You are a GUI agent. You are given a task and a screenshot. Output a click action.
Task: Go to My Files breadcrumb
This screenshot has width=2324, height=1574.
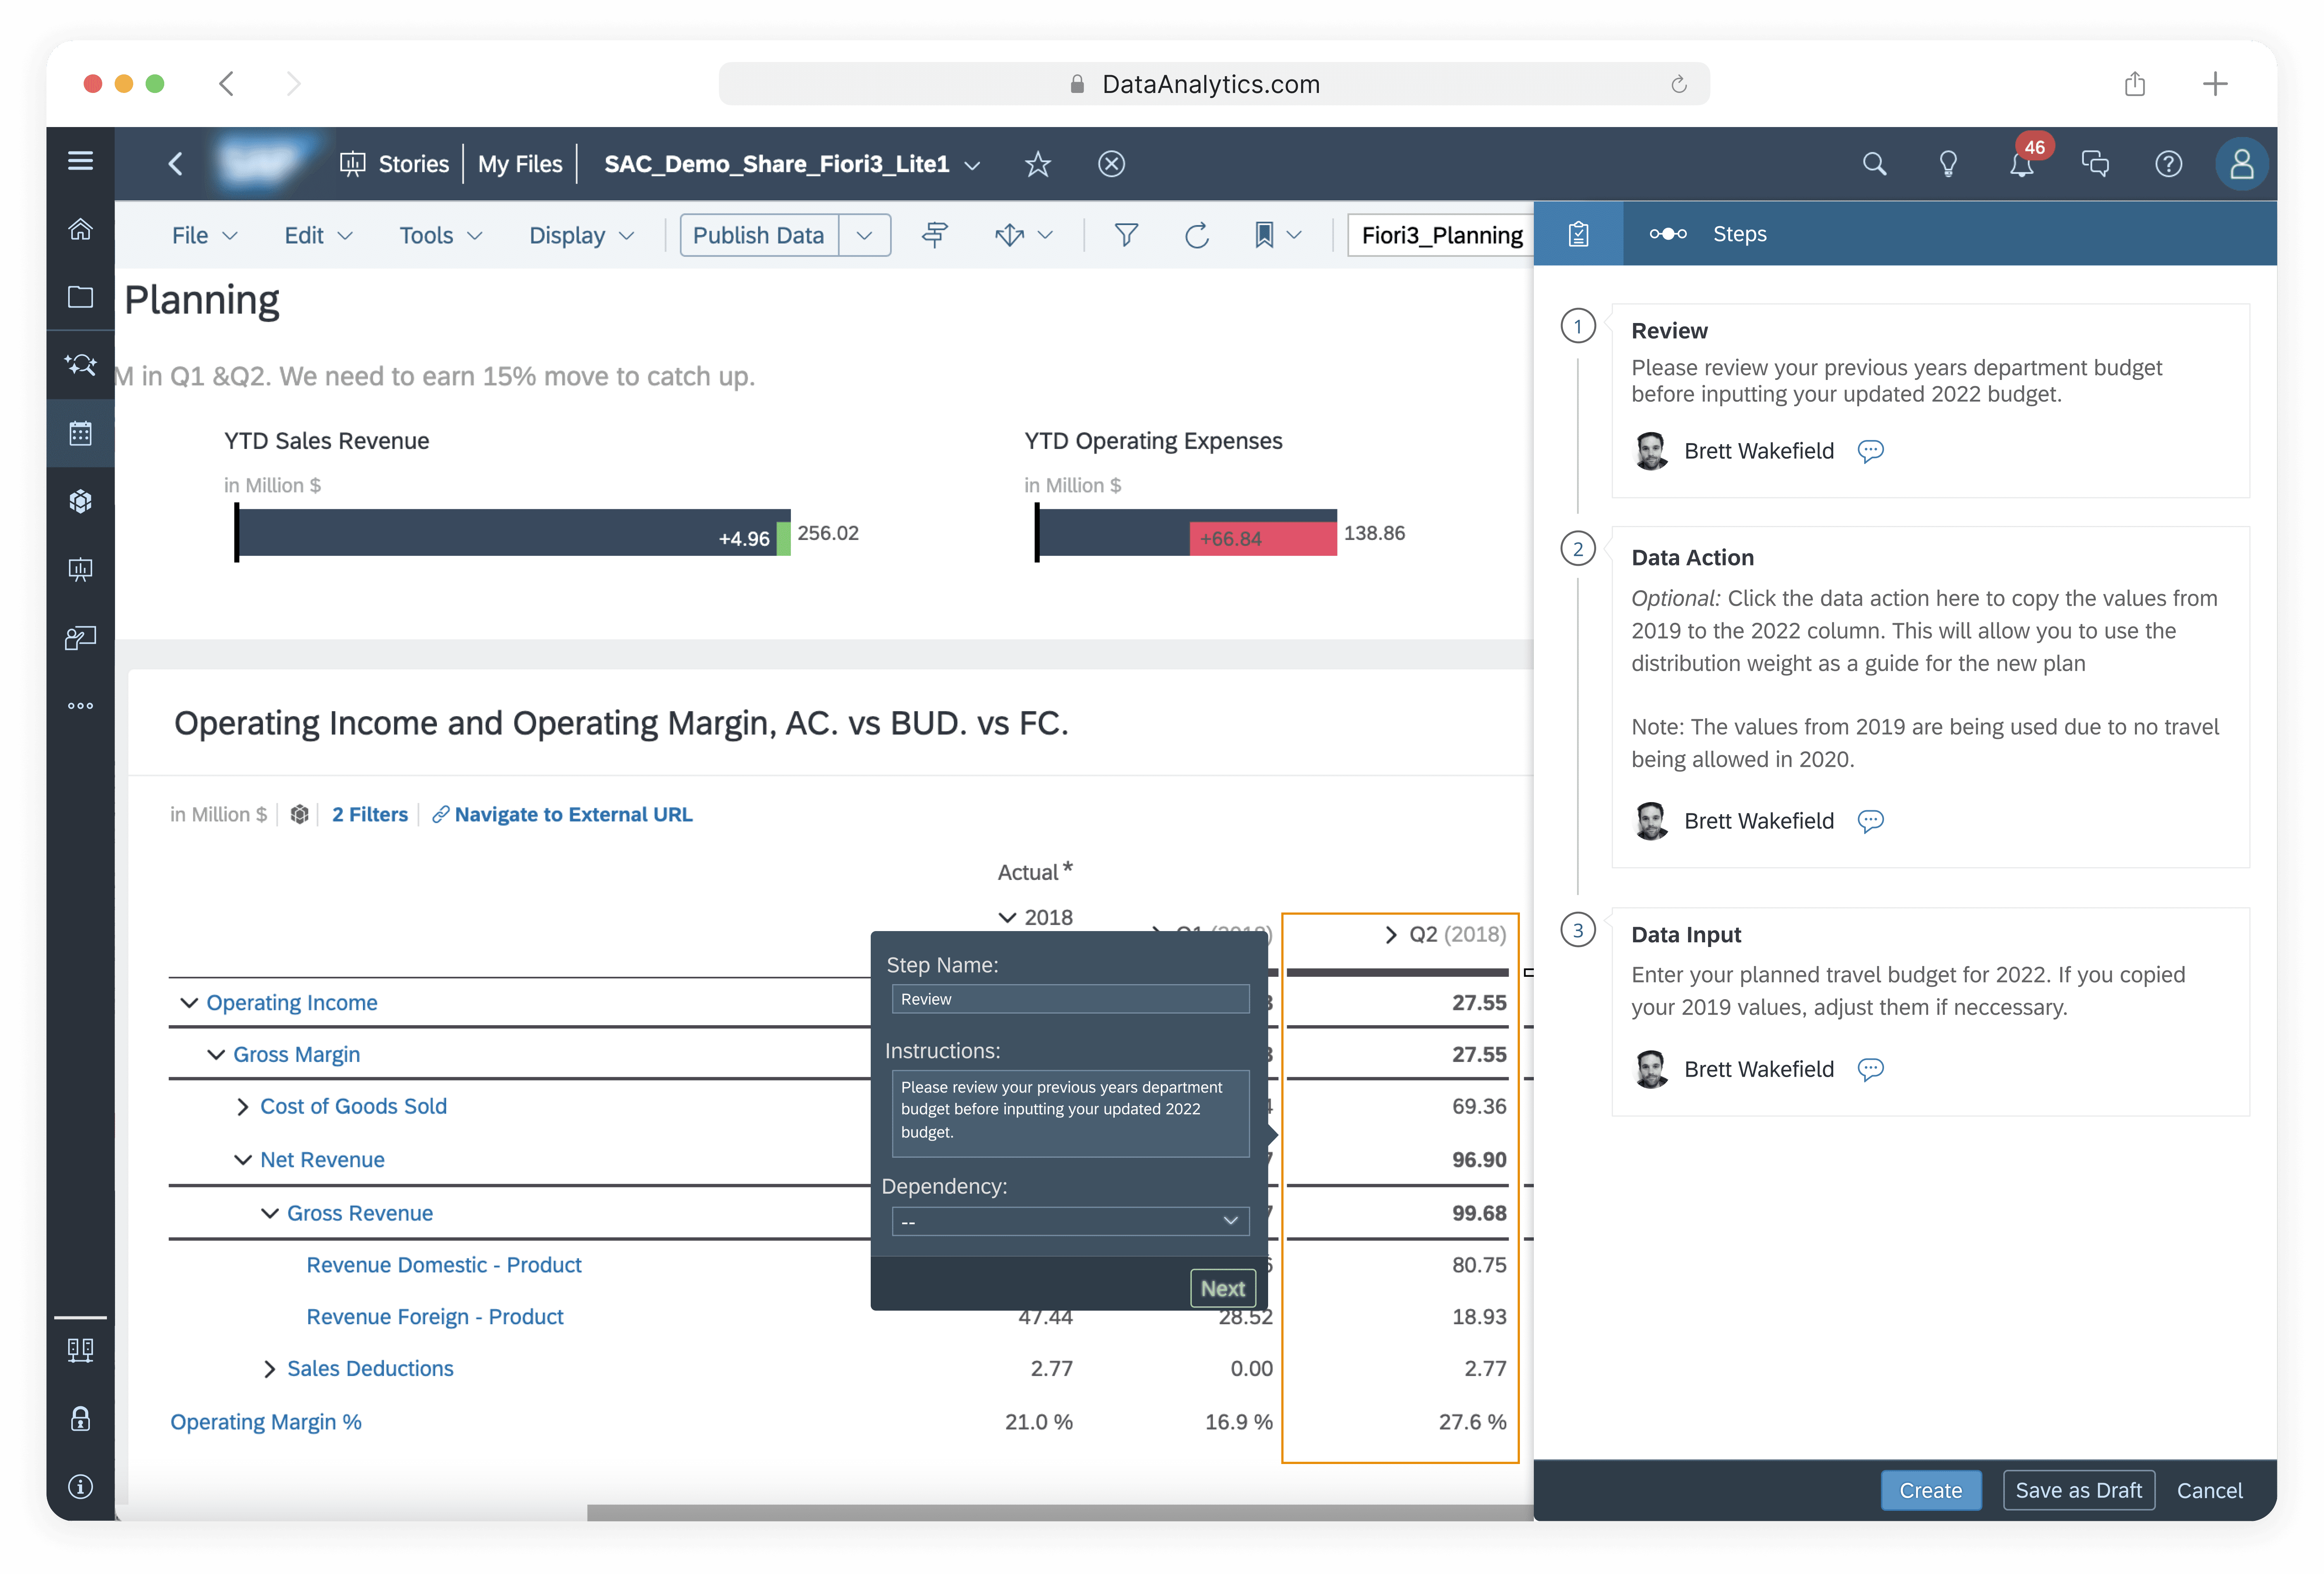tap(520, 164)
